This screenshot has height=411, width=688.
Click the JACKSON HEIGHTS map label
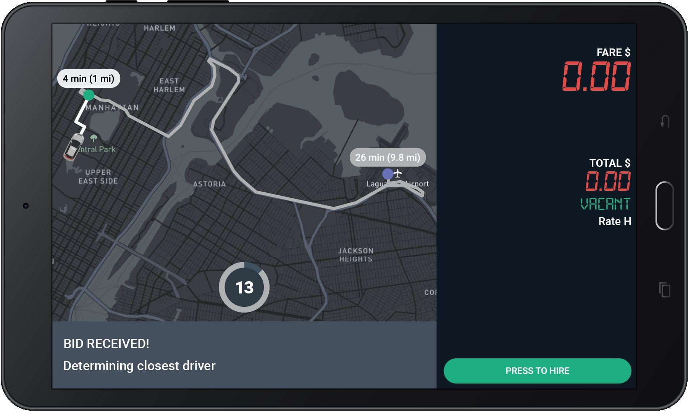[x=355, y=255]
